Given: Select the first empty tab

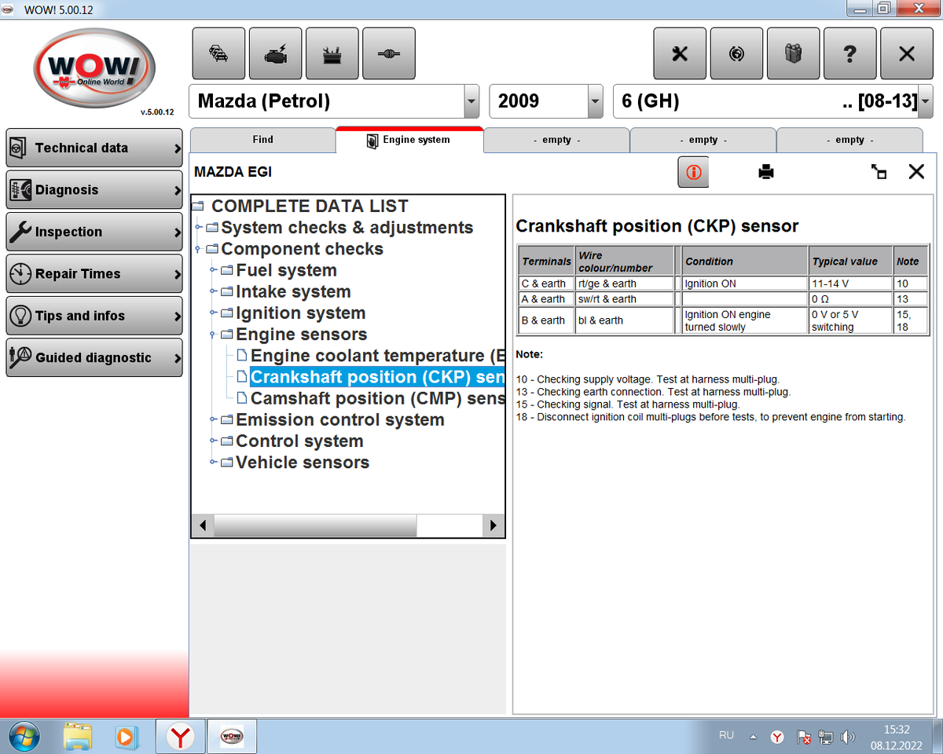Looking at the screenshot, I should pos(556,140).
